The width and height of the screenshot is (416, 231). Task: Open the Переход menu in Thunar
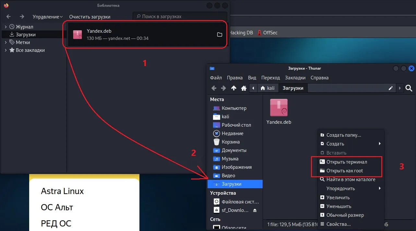[x=270, y=78]
